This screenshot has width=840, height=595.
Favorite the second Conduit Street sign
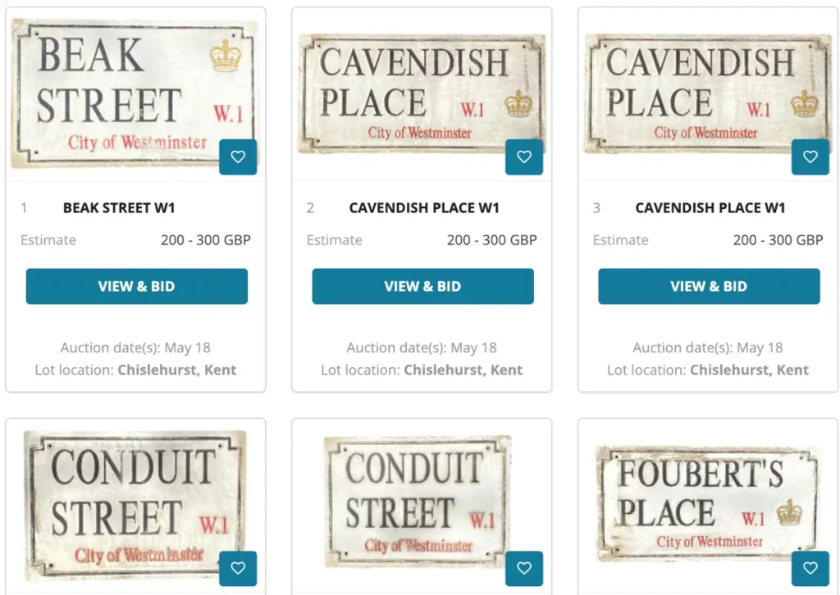tap(524, 568)
